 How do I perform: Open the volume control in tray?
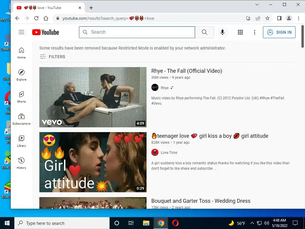pyautogui.click(x=267, y=223)
